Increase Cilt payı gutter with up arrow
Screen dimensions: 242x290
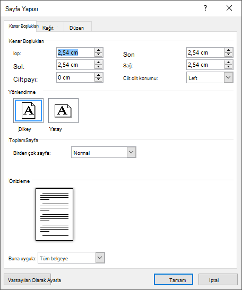pos(98,75)
